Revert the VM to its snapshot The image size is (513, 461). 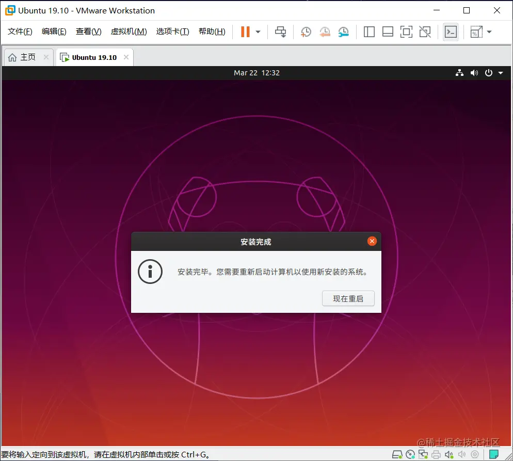coord(325,31)
